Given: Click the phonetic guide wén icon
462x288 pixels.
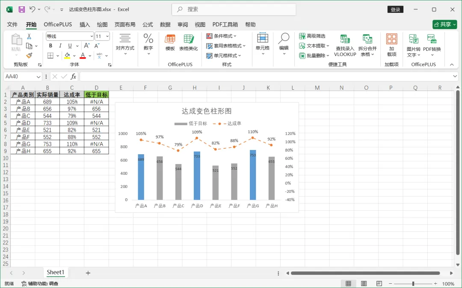Looking at the screenshot, I should click(99, 55).
